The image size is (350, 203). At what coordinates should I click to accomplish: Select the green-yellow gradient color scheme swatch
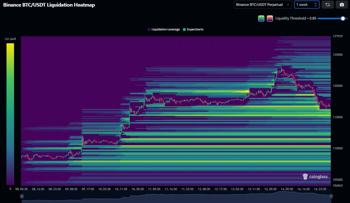(261, 18)
